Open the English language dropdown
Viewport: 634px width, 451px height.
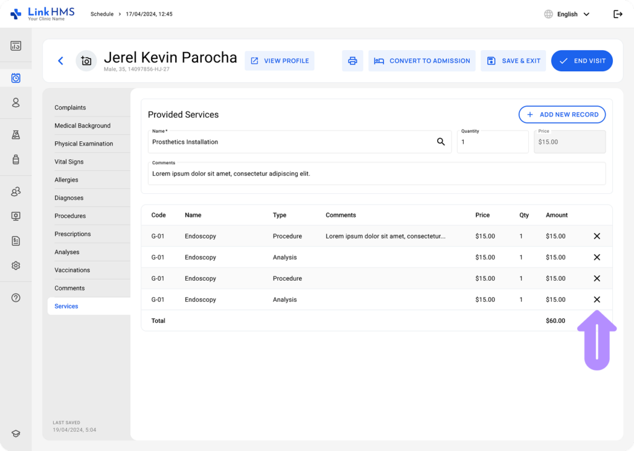coord(567,13)
